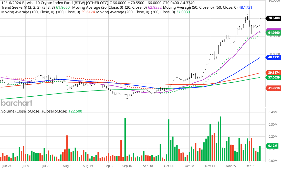Click the Sep 3 date label
The height and width of the screenshot is (169, 281).
(x=108, y=166)
